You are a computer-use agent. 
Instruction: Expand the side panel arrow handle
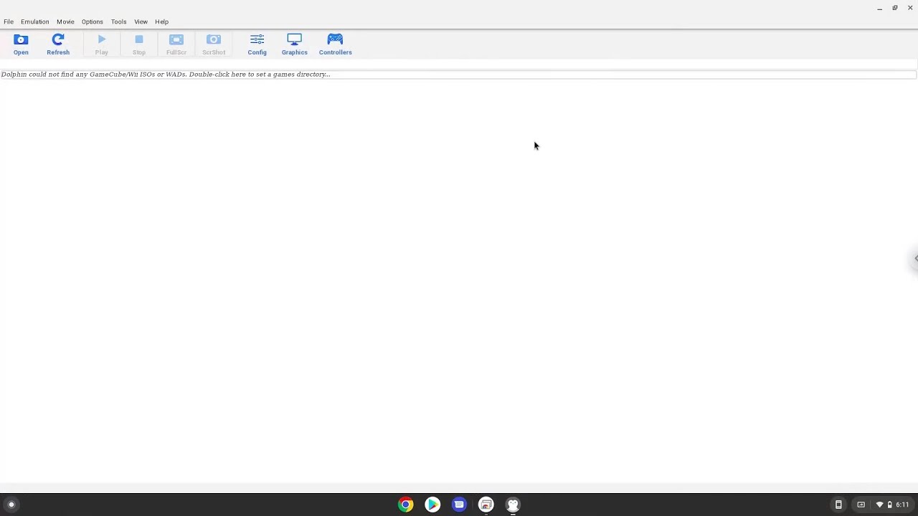coord(915,259)
